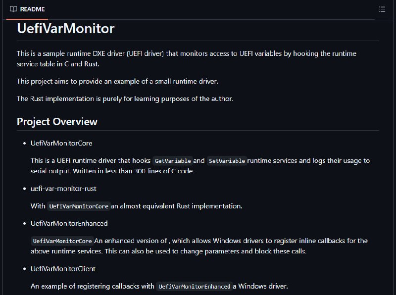Screen dimensions: 396x295
Task: Click UefiVarMonitorCore code tag after 'With'
Action: coord(79,206)
